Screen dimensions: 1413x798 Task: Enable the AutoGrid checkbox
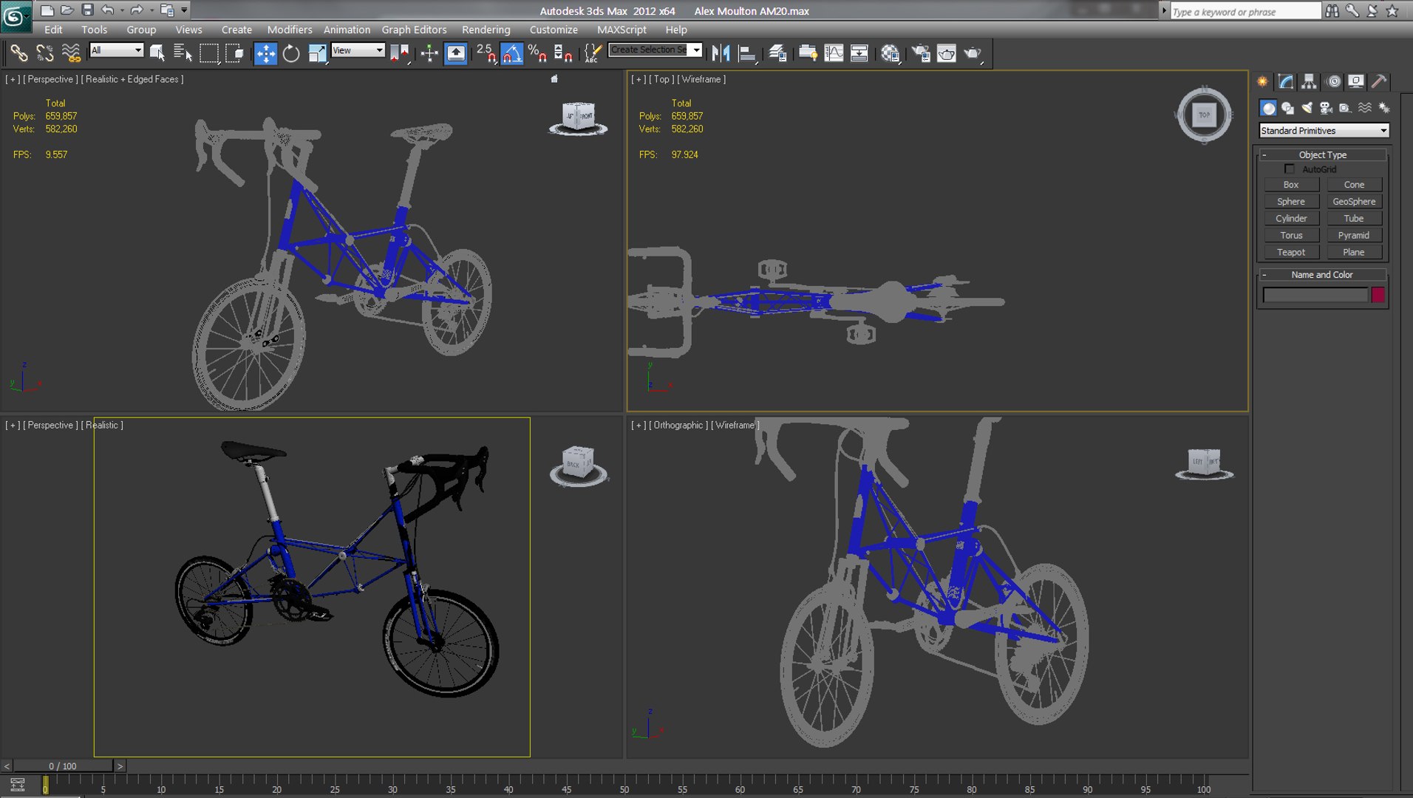click(1290, 169)
